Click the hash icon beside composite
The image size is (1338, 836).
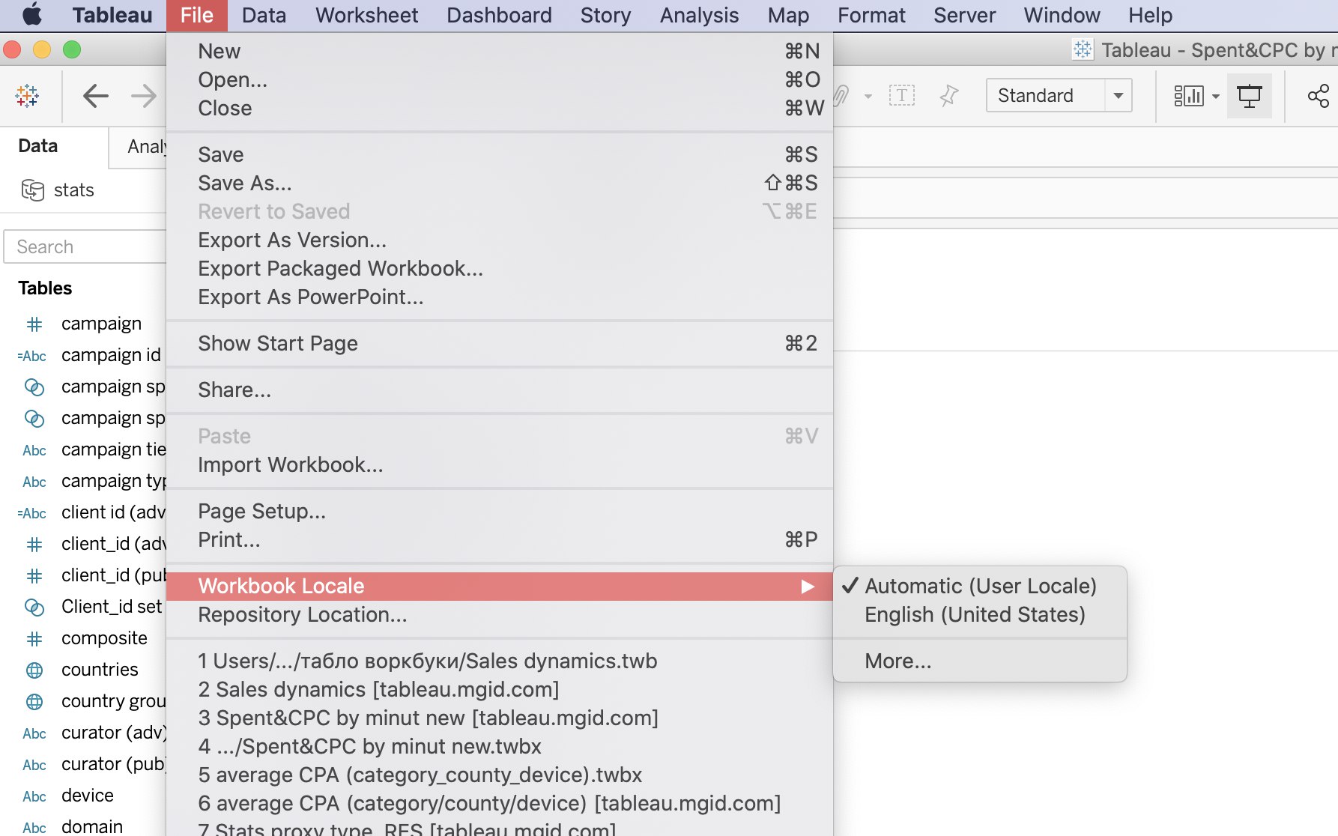pyautogui.click(x=34, y=639)
